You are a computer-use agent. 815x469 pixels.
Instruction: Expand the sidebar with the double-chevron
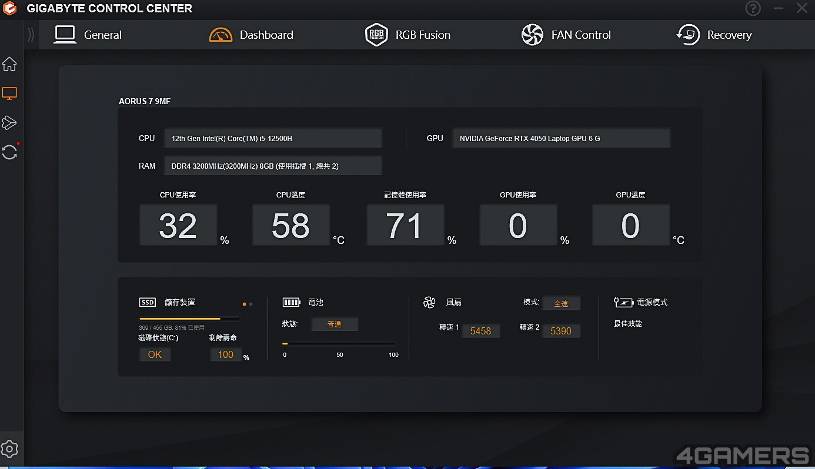(x=31, y=35)
